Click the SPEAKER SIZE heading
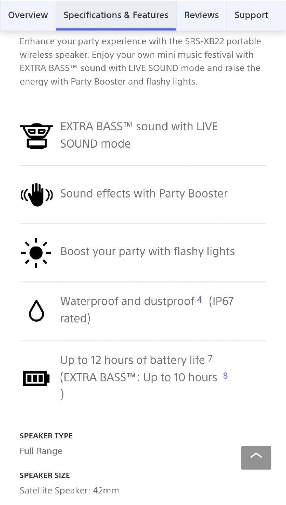This screenshot has width=286, height=505. [x=45, y=476]
